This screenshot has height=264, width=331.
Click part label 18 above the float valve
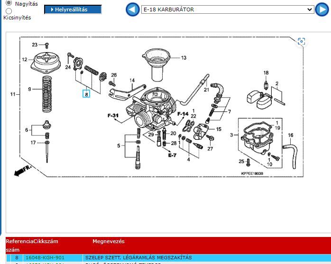(266, 73)
